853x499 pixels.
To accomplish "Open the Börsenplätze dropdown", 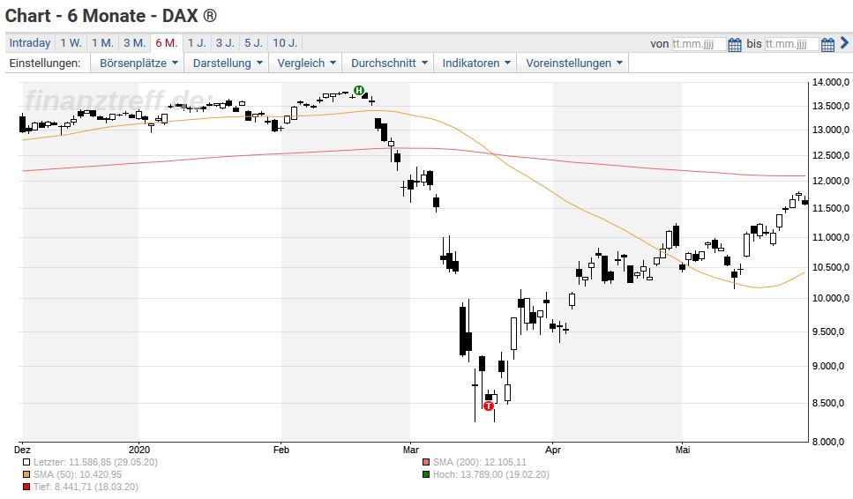I will tap(138, 63).
